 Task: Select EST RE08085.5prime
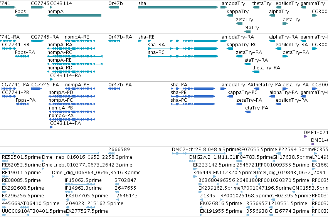click(x=21, y=180)
